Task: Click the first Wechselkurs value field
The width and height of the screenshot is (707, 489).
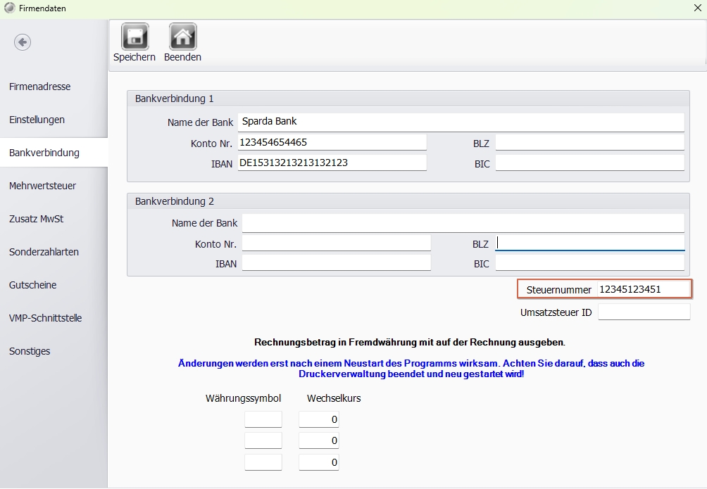Action: [x=319, y=419]
